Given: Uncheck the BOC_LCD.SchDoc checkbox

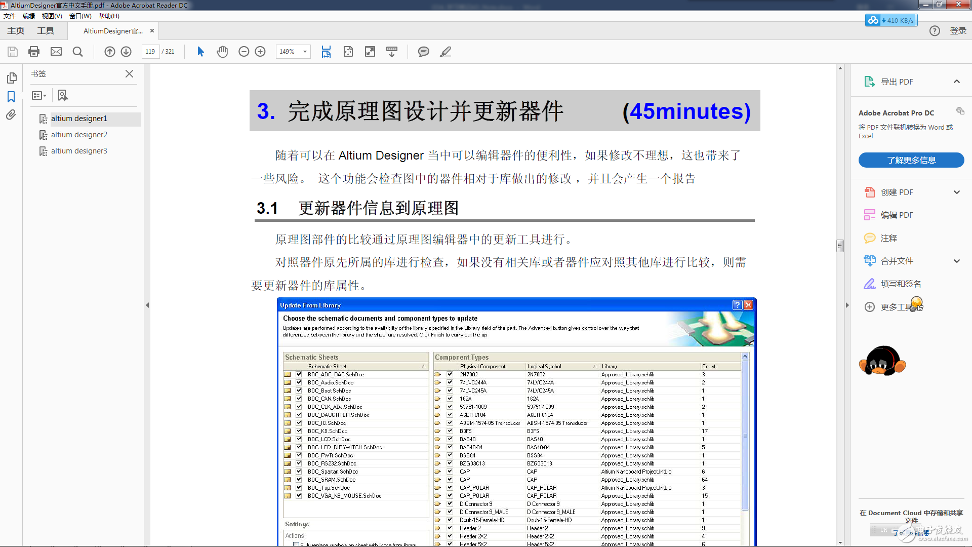Looking at the screenshot, I should click(298, 439).
